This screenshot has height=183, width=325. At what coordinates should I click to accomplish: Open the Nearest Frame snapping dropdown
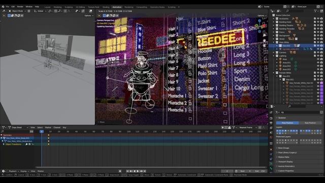pos(248,128)
